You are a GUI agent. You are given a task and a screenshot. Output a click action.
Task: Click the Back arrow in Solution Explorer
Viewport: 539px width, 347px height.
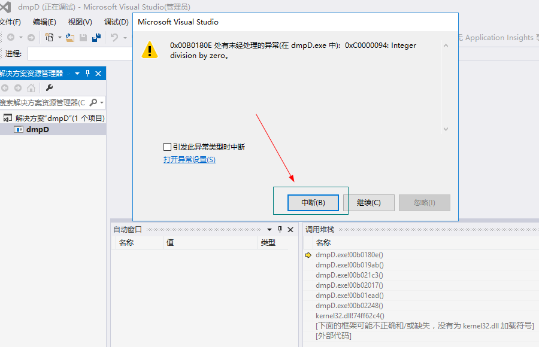[x=5, y=87]
